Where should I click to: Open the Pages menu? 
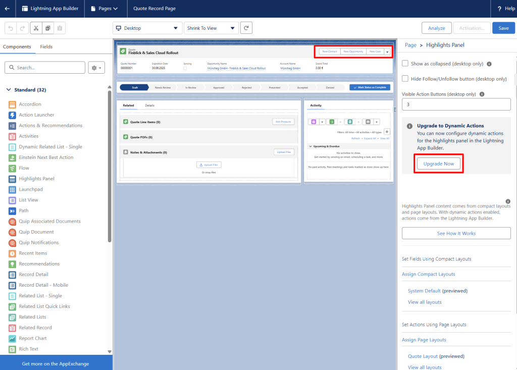[104, 9]
